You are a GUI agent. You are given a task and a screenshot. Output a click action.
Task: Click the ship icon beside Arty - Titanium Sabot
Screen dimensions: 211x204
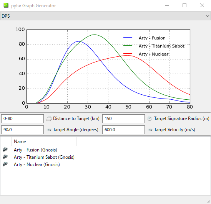point(5,156)
